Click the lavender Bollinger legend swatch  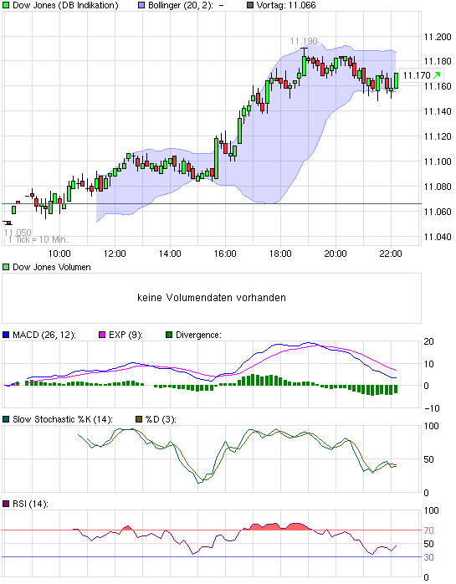click(141, 5)
